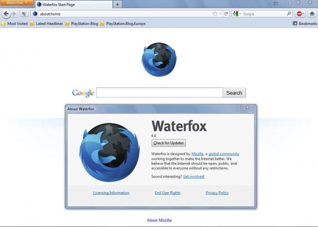Close the browser window
Screen dimensions: 318x227
310,2
